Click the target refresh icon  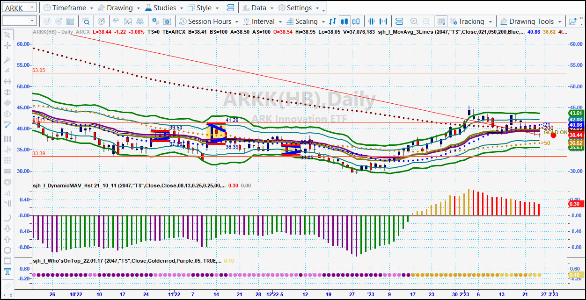pyautogui.click(x=102, y=21)
